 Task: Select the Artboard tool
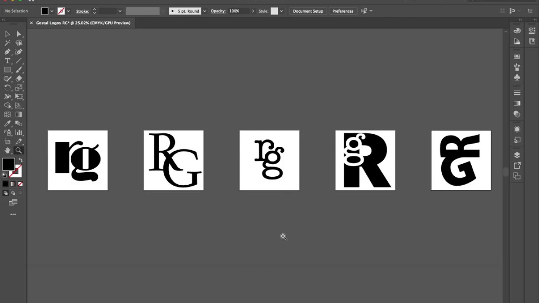point(8,141)
